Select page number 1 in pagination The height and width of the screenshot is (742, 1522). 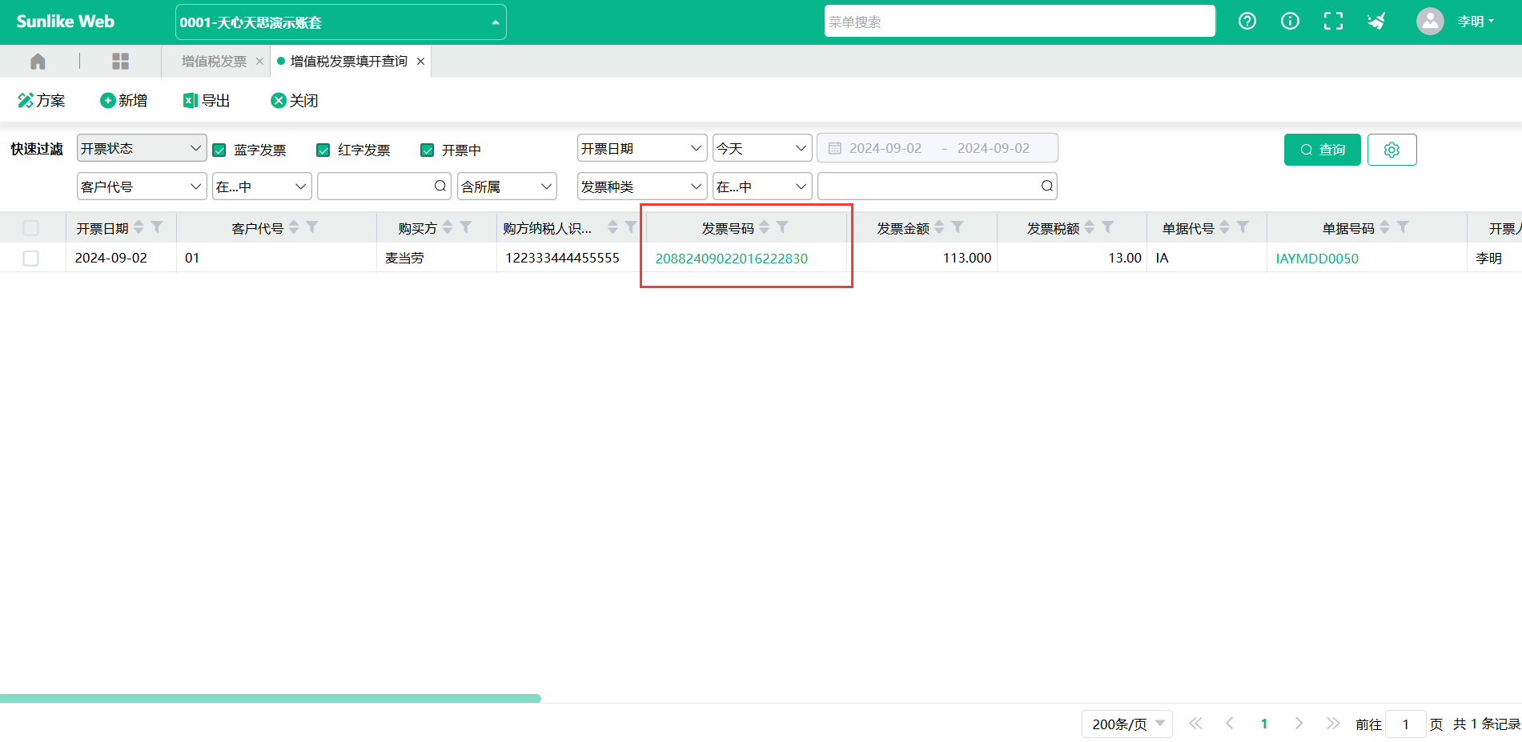tap(1264, 724)
